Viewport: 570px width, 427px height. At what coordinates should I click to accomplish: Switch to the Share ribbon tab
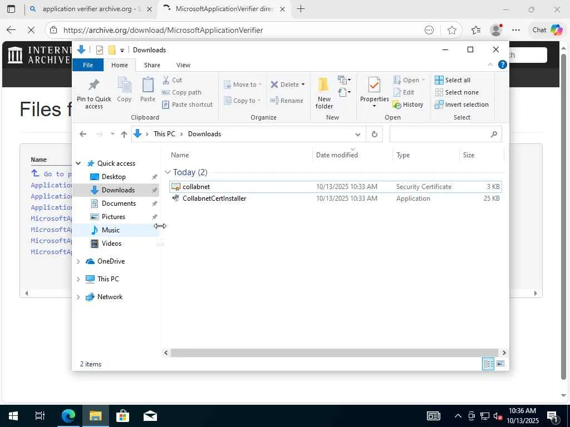coord(152,65)
